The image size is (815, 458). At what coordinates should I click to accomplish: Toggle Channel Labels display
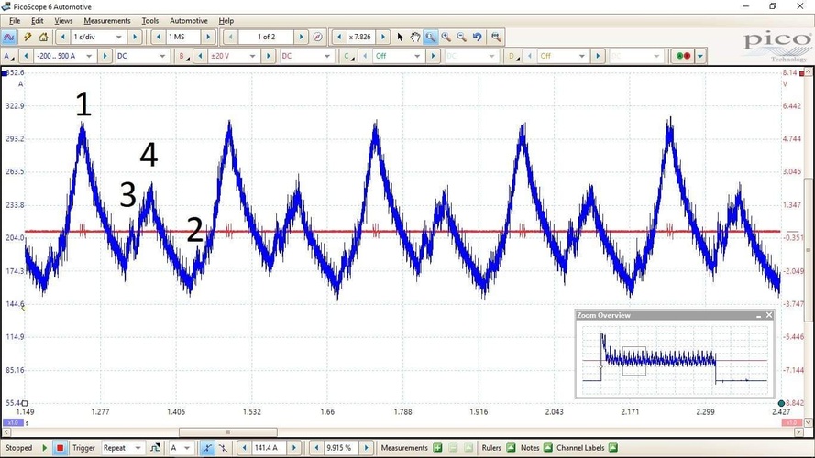[612, 448]
